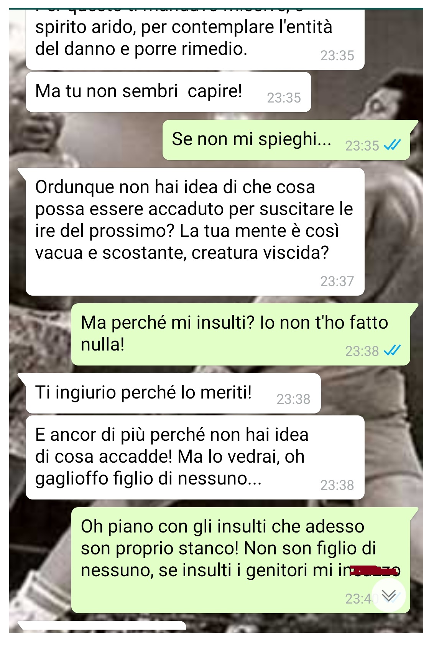Tap the scroll-to-bottom double chevron button
Viewport: 434px width, 645px height.
coord(389,595)
